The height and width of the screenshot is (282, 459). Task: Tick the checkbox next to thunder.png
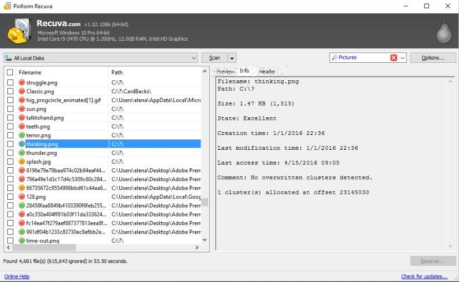click(10, 153)
